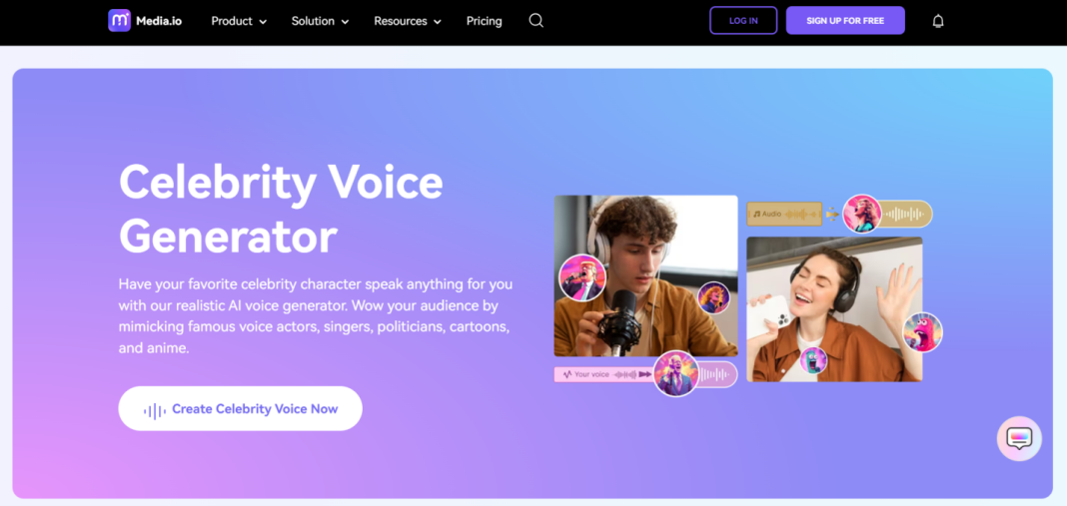
Task: Click Create Celebrity Voice Now button
Action: [240, 409]
